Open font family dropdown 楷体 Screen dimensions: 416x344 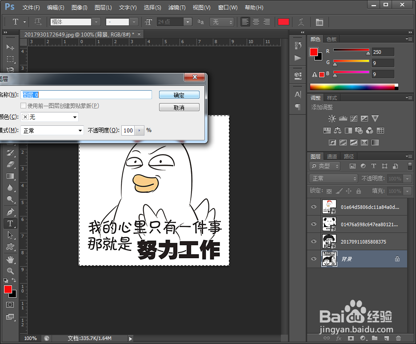tap(96, 22)
